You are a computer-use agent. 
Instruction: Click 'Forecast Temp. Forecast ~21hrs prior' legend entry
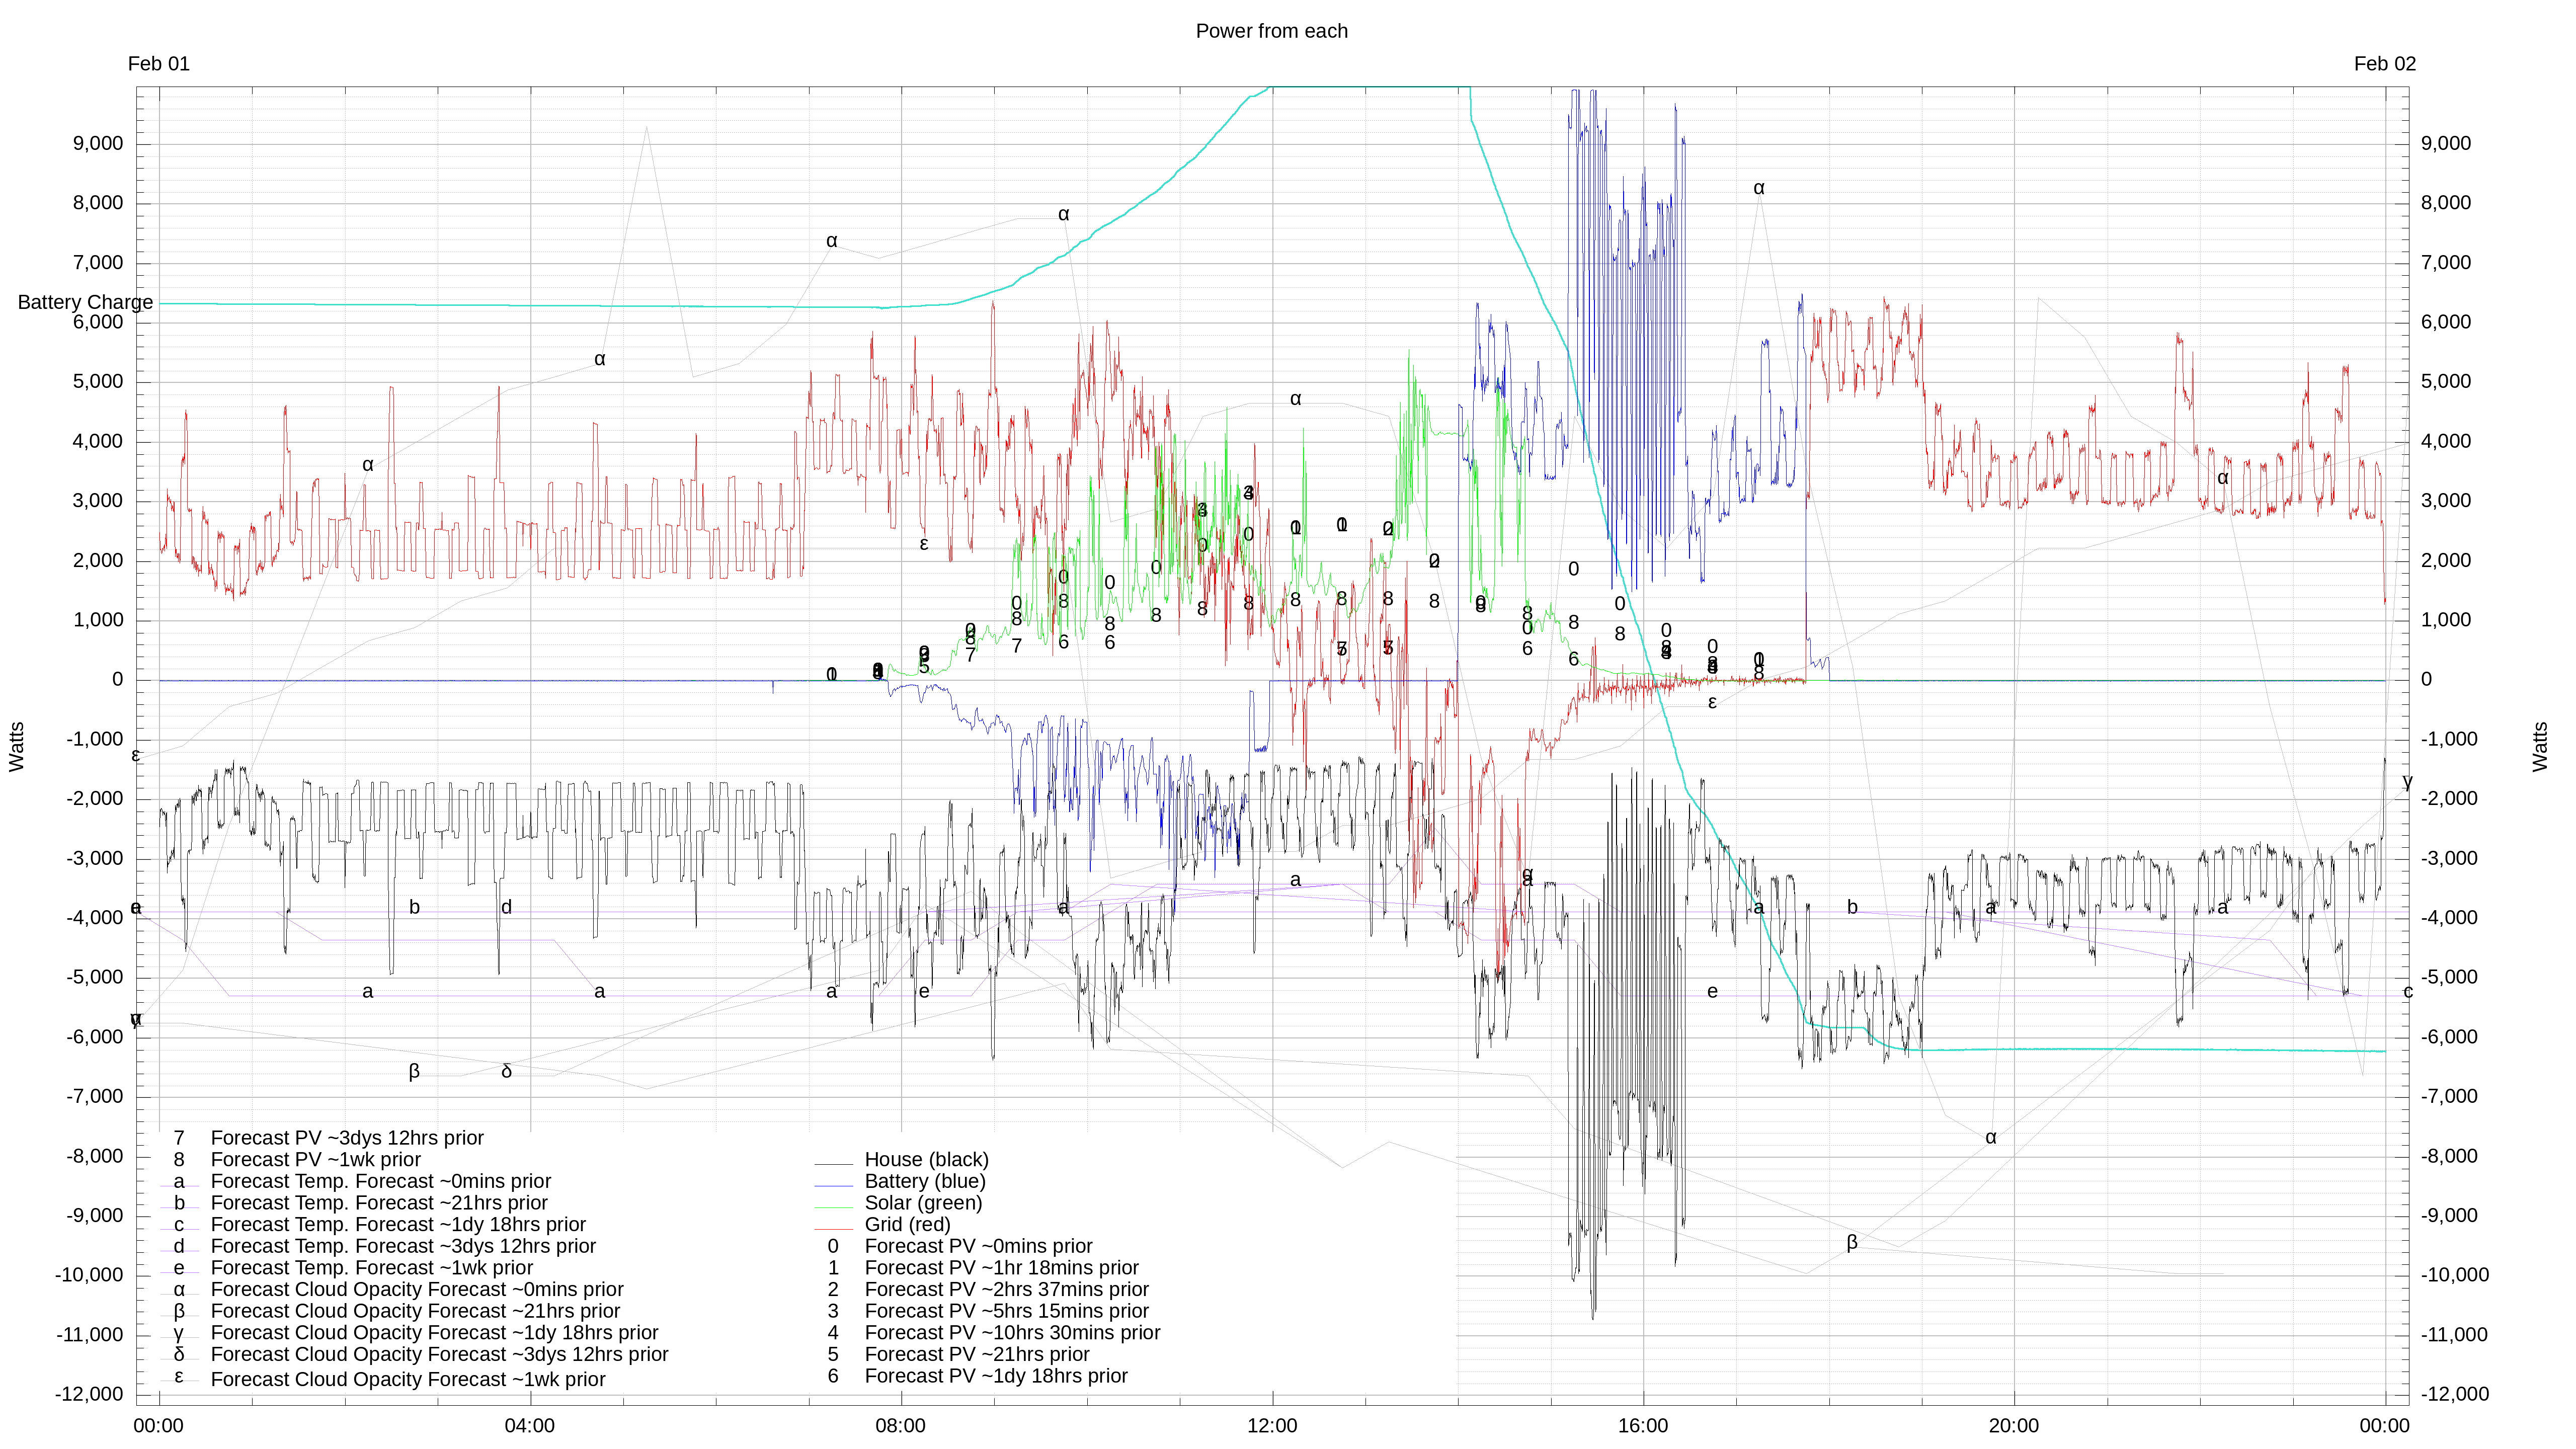click(x=379, y=1203)
